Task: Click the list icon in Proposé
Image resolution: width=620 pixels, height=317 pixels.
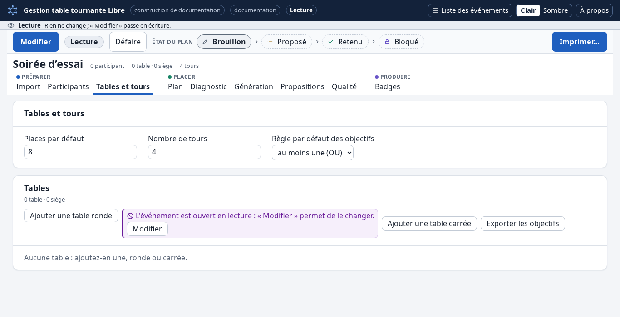Action: pyautogui.click(x=270, y=42)
